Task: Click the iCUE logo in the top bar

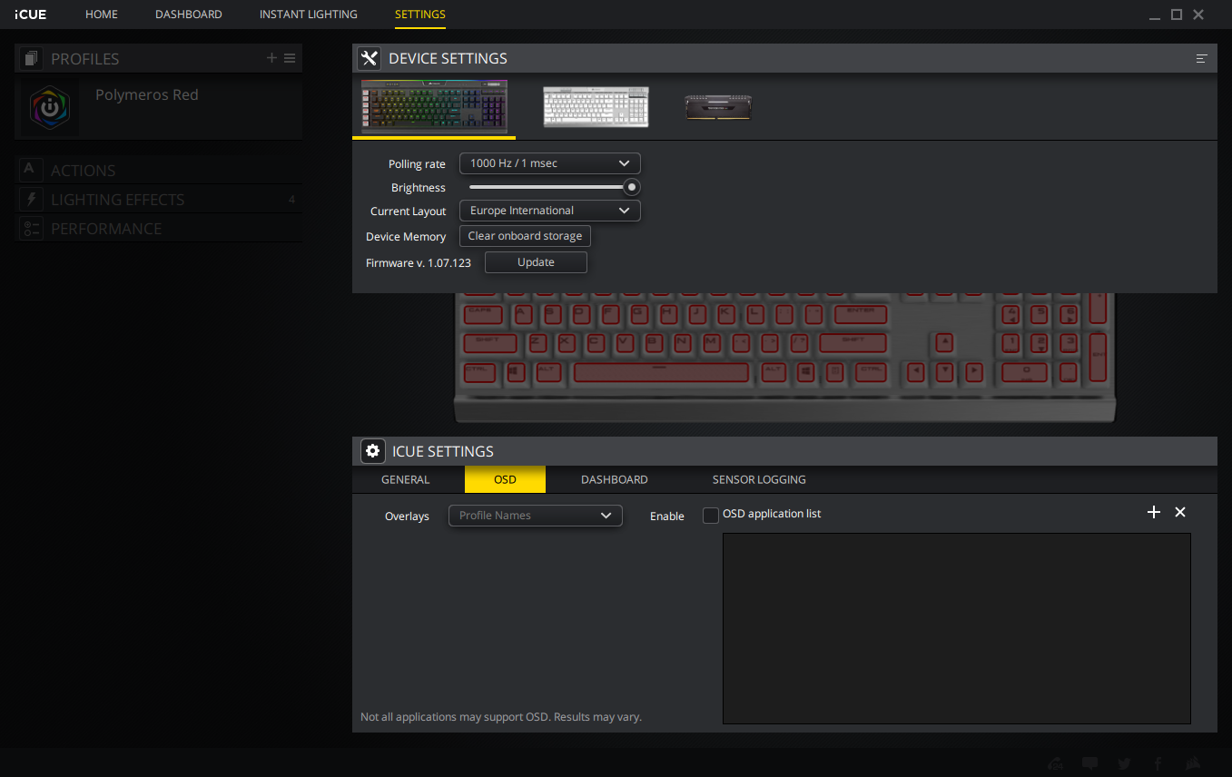Action: 31,15
